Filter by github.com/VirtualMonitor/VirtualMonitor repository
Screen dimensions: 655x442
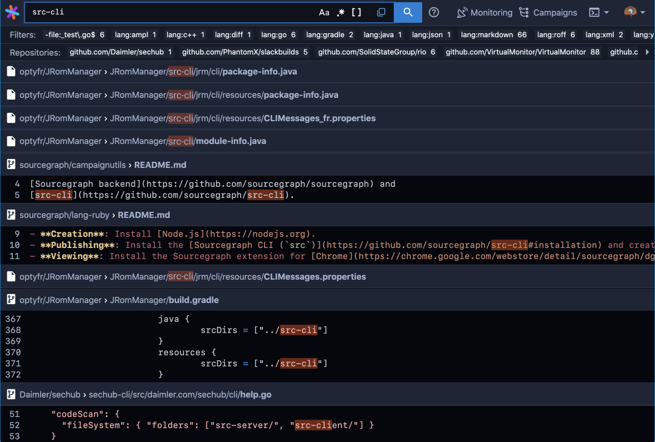(522, 52)
